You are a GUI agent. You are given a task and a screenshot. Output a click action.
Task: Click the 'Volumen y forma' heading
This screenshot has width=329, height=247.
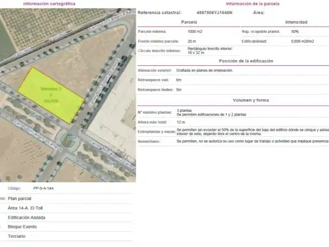tap(251, 100)
